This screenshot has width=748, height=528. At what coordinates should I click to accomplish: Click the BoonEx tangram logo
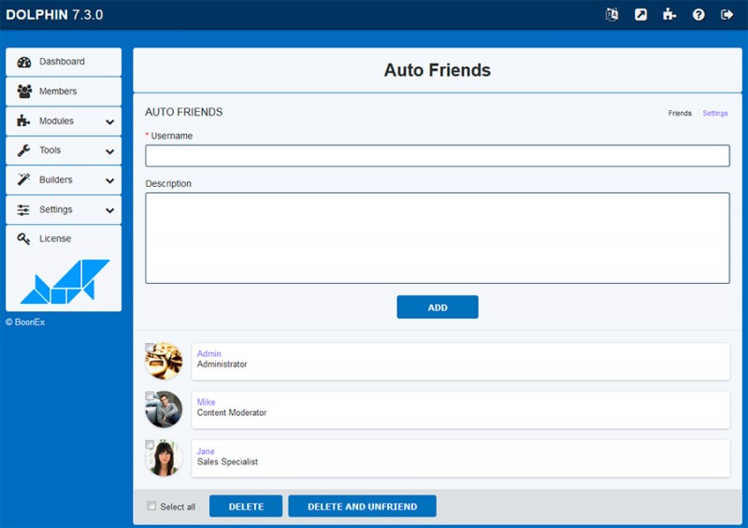tap(65, 281)
